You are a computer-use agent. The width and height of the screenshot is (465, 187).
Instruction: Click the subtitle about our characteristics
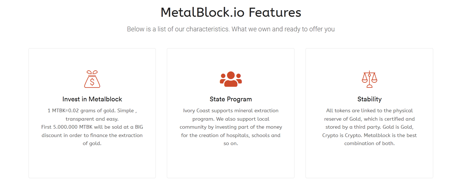pyautogui.click(x=231, y=29)
